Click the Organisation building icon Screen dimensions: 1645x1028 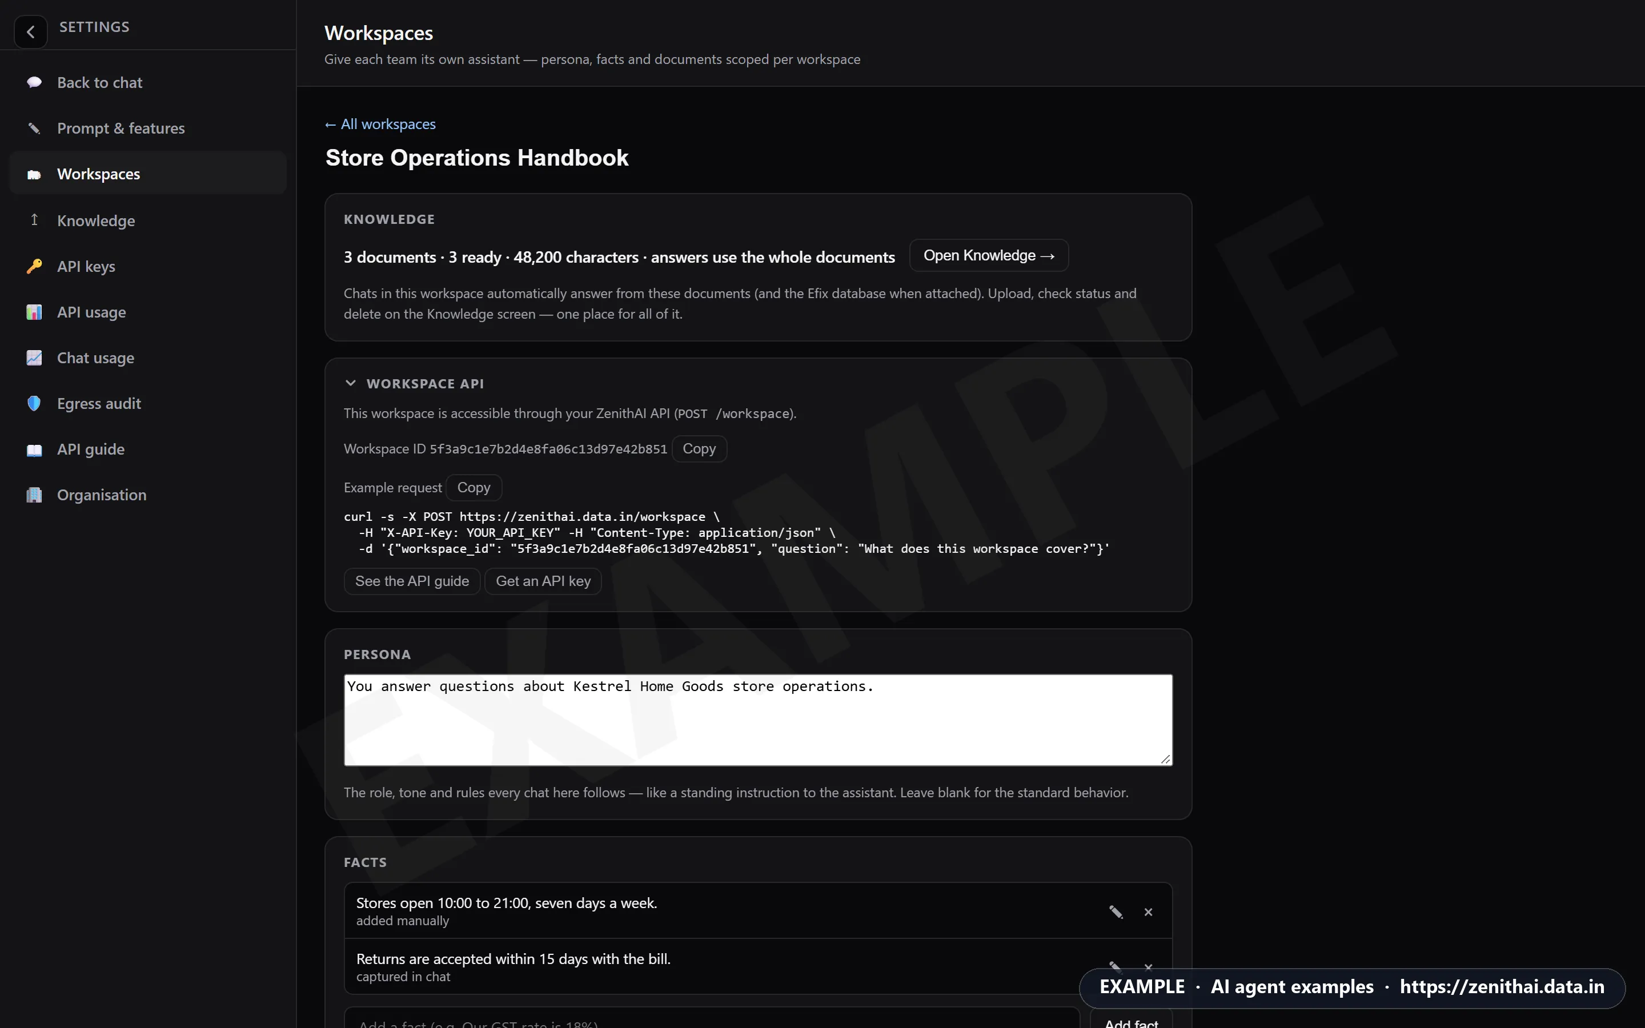click(34, 495)
